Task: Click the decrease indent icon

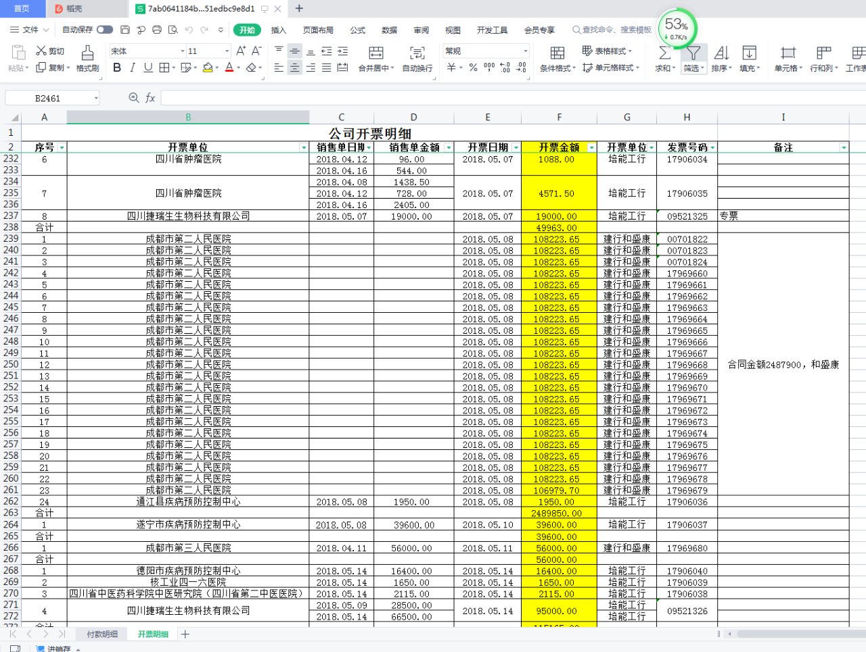Action: coord(327,51)
